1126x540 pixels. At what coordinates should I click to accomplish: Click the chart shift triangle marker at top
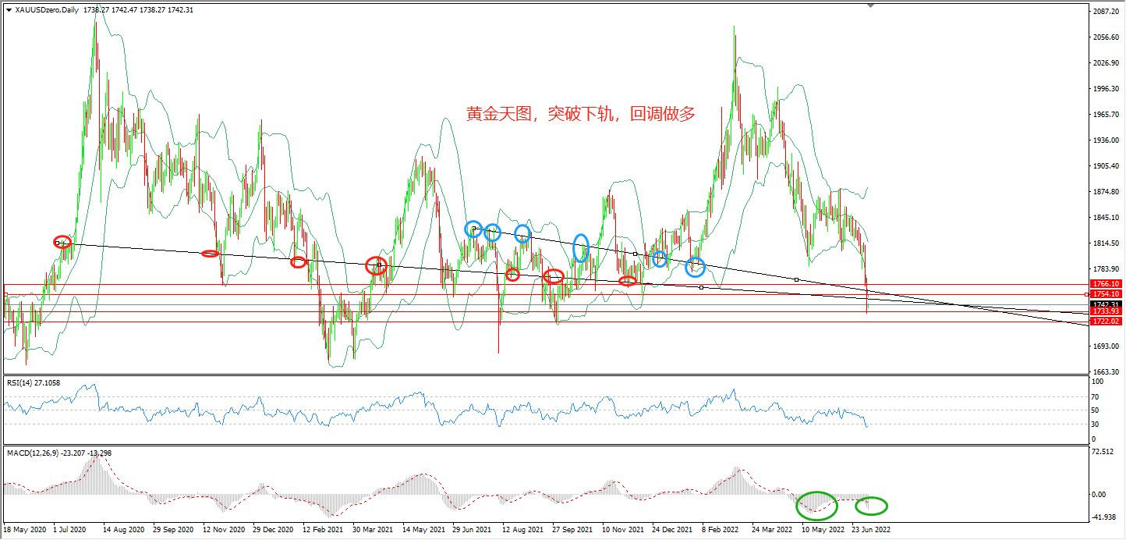coord(870,6)
